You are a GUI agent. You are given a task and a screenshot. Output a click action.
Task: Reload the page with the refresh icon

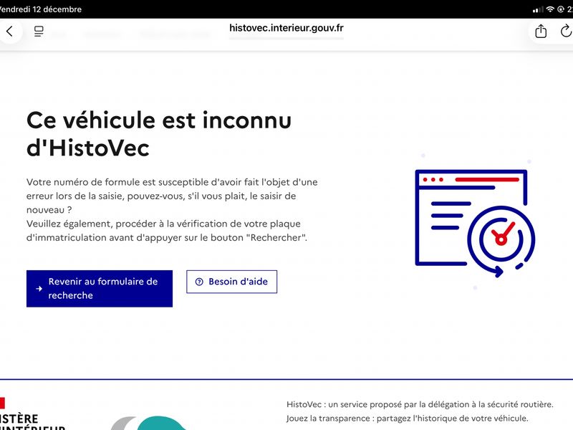(566, 32)
